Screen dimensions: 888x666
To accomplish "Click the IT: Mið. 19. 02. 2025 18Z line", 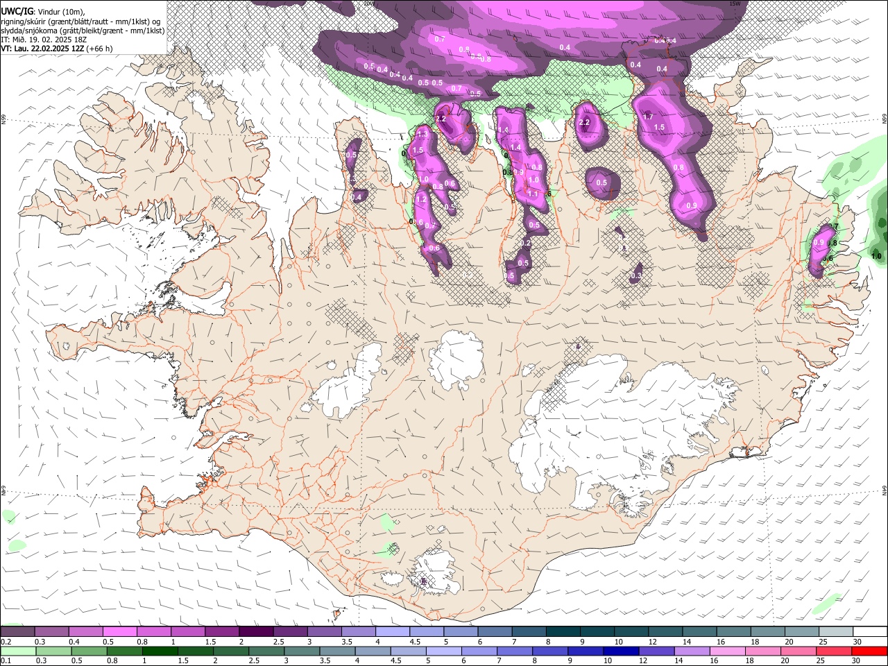I will 43,40.
